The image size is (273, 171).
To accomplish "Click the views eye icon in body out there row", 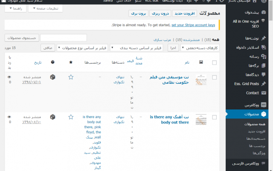I will pos(9,117).
